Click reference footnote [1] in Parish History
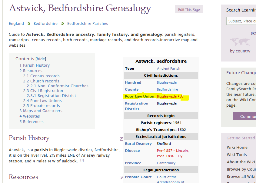Viewport: 256px width, 183px height. pyautogui.click(x=82, y=160)
